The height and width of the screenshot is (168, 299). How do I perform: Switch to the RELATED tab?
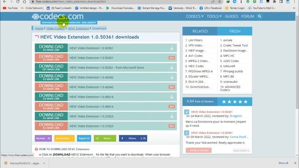click(x=200, y=31)
